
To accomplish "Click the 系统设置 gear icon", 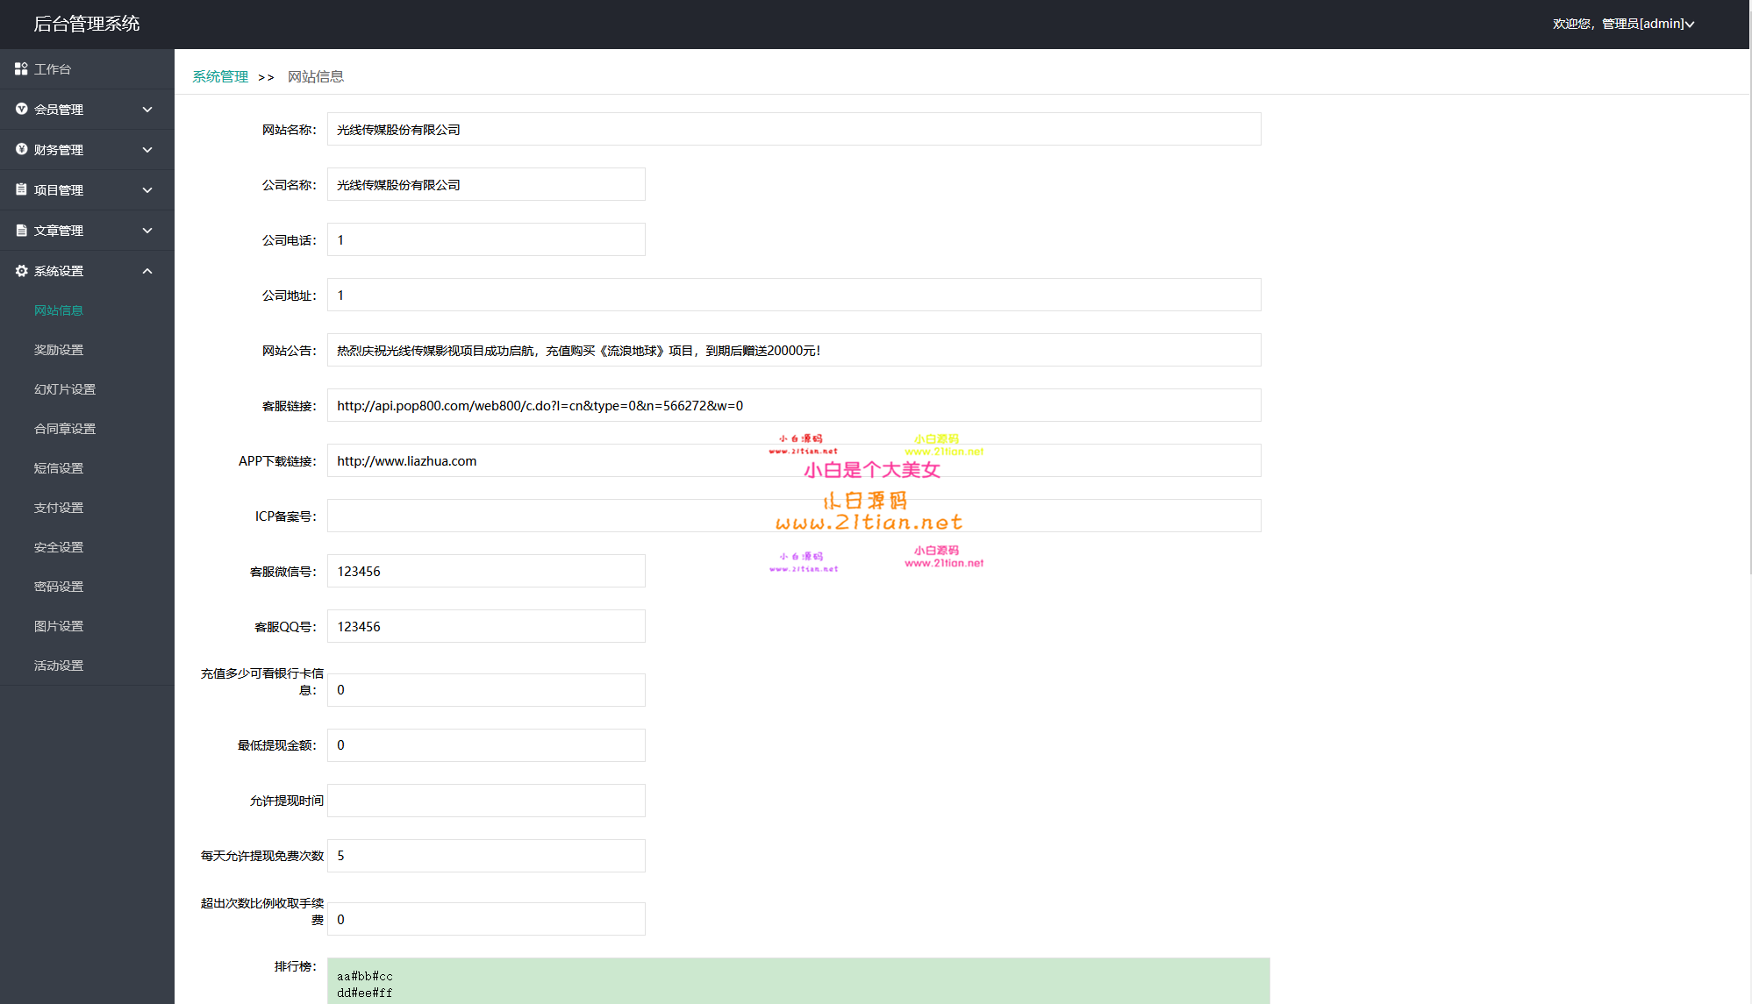I will click(x=21, y=270).
